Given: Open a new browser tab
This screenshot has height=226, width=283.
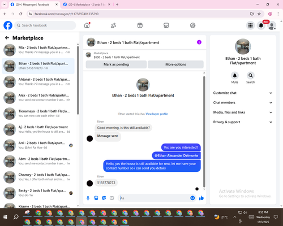Looking at the screenshot, I should pyautogui.click(x=117, y=5).
